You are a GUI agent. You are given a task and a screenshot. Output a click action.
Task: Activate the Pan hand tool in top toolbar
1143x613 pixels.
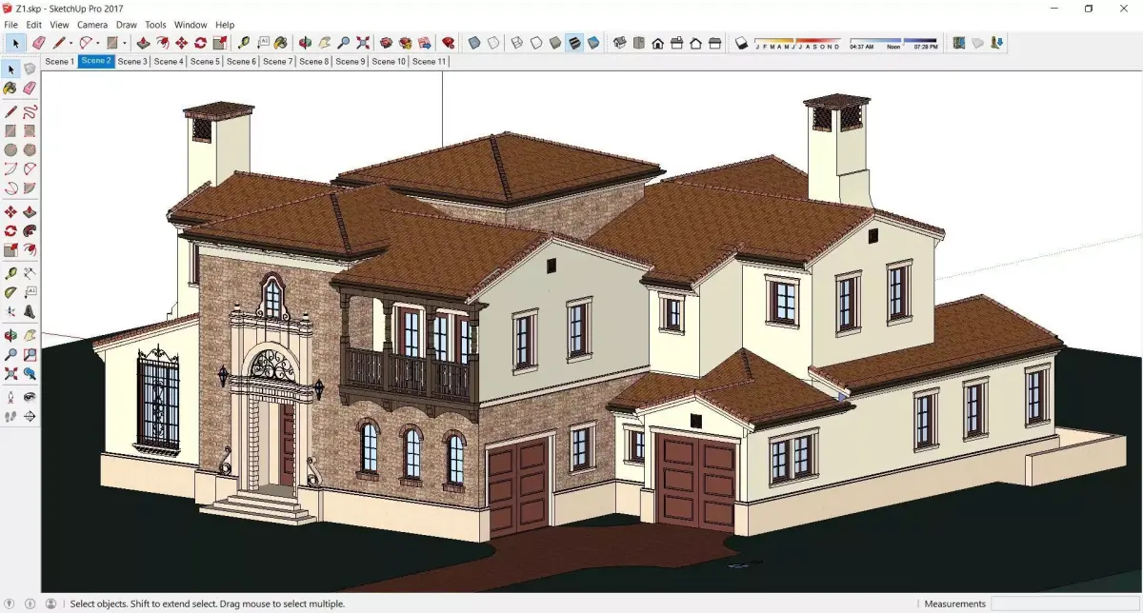coord(324,43)
